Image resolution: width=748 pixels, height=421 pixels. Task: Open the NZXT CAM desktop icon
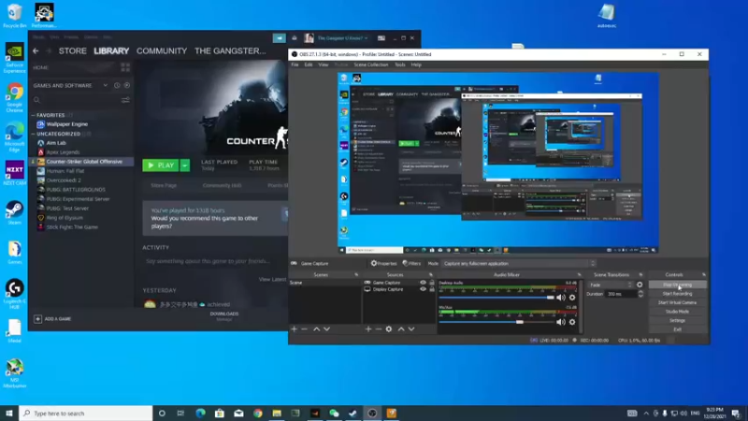click(14, 174)
